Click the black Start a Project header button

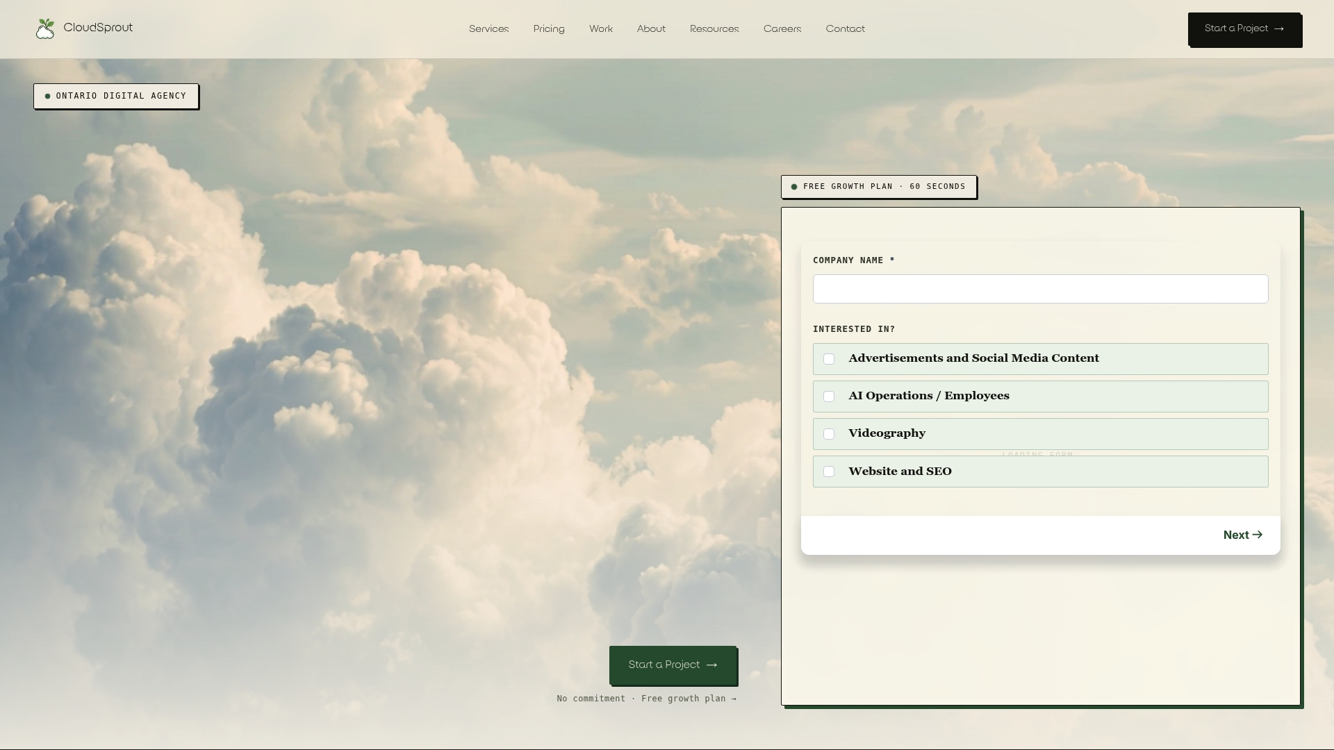1244,29
